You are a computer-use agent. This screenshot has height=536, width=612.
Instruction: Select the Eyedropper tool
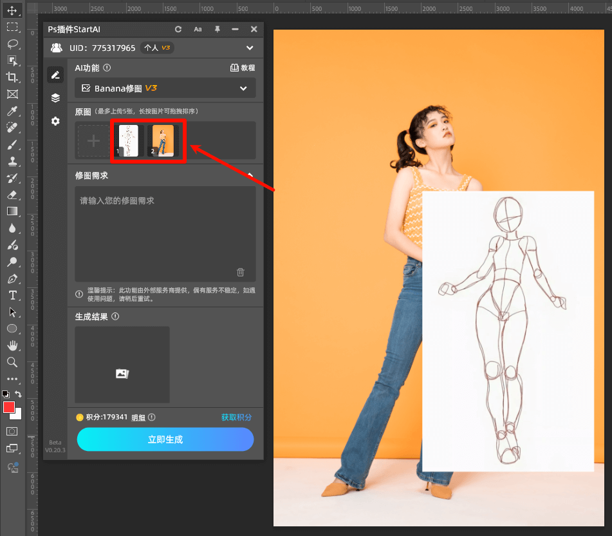13,110
